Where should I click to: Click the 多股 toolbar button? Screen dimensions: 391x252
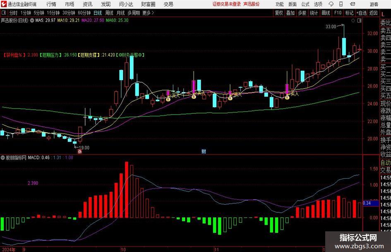pos(302,13)
